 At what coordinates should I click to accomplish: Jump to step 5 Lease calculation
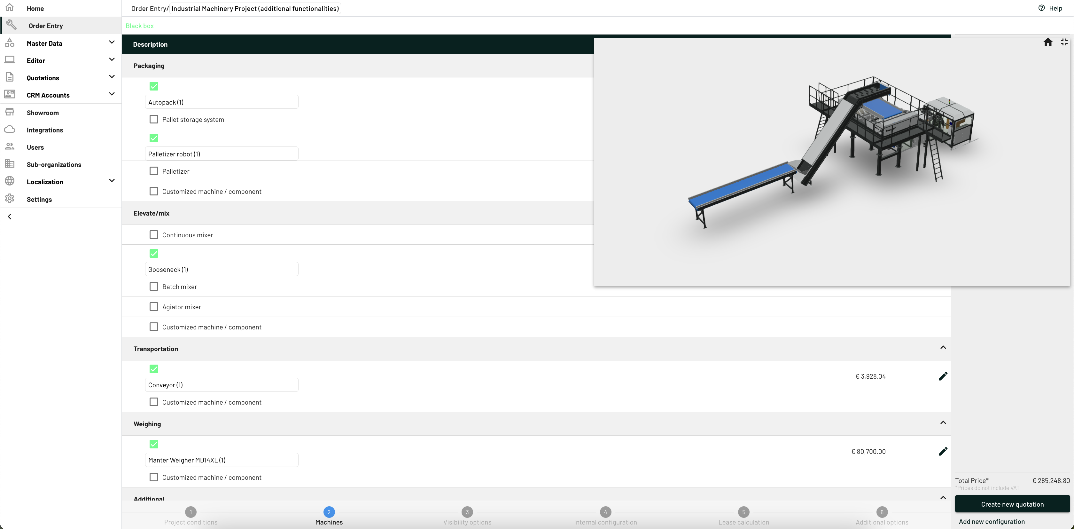(743, 512)
